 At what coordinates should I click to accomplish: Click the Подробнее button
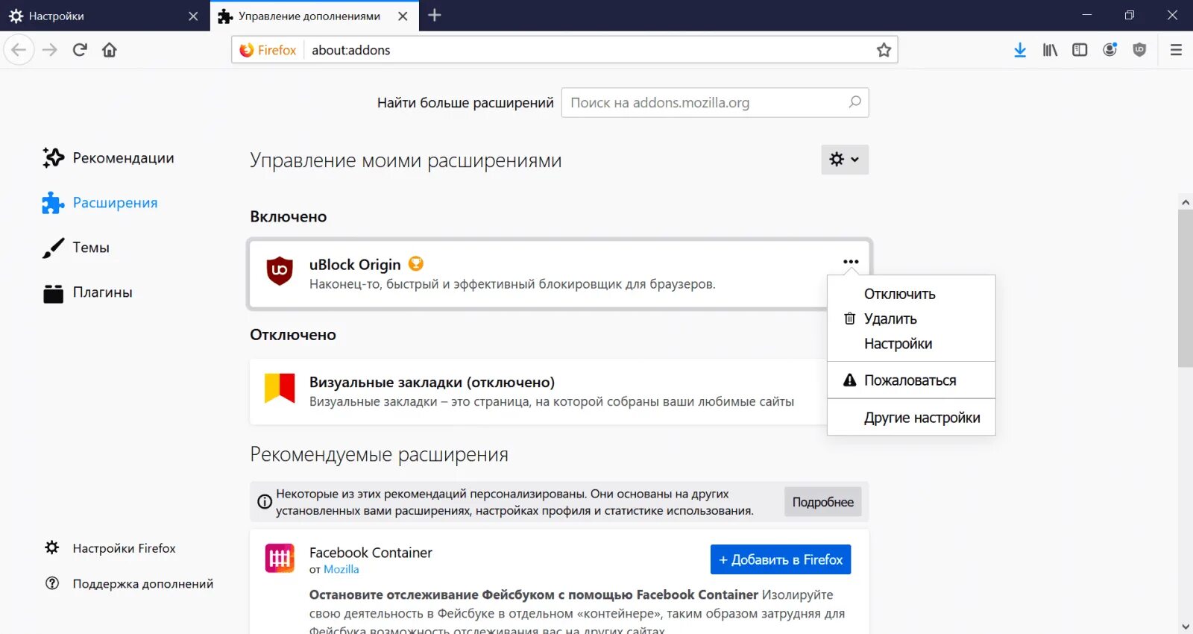tap(822, 502)
